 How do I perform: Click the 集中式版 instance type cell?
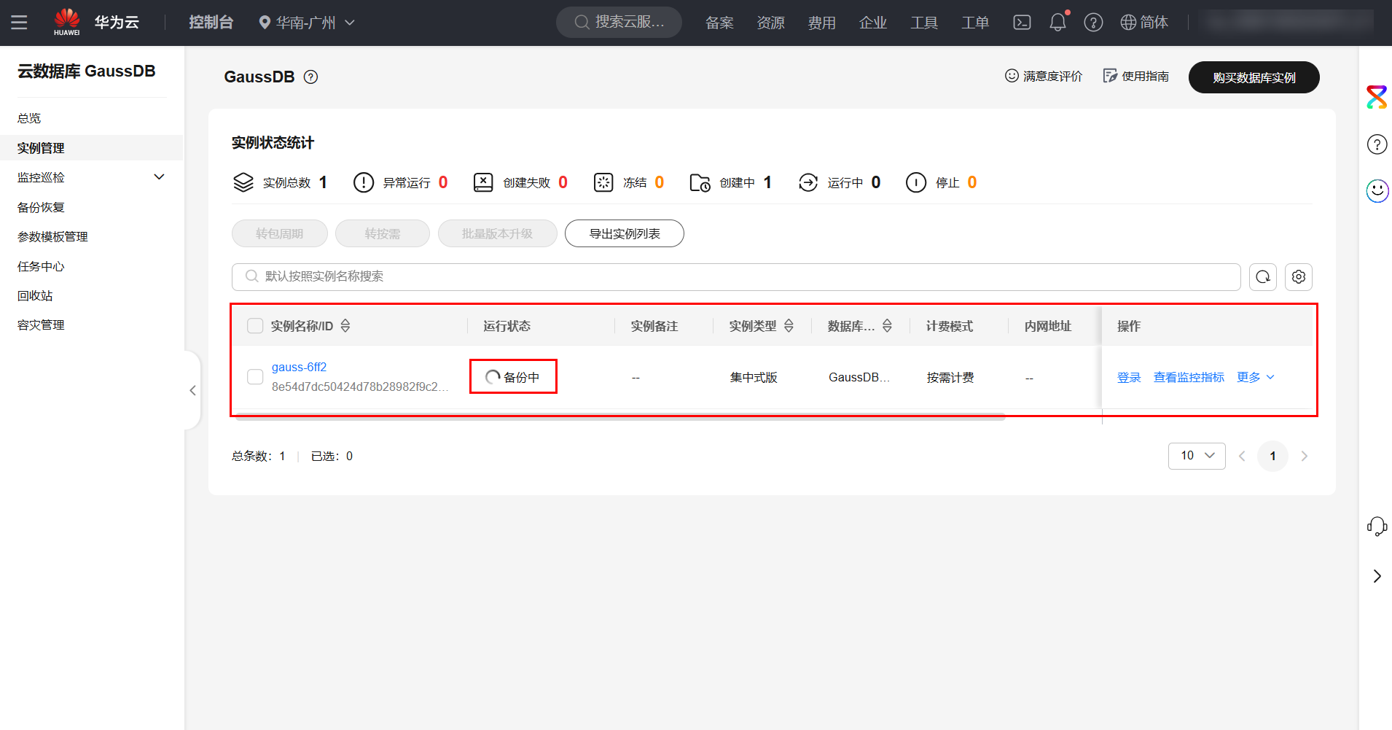point(754,377)
